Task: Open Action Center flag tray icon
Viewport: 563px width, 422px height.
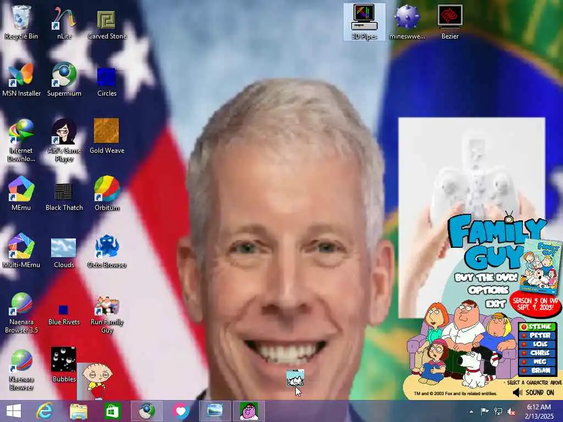Action: click(x=485, y=412)
